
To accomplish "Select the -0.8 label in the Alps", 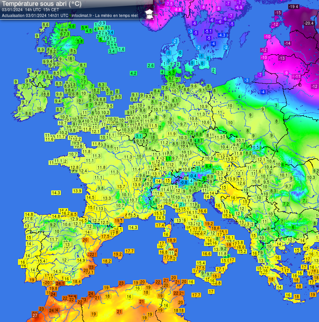I will 184,182.
